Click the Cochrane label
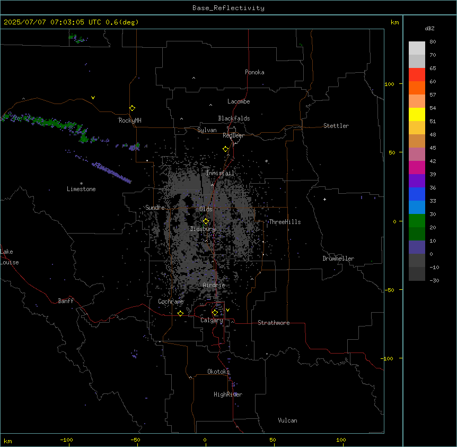The height and width of the screenshot is (447, 457). click(x=171, y=302)
